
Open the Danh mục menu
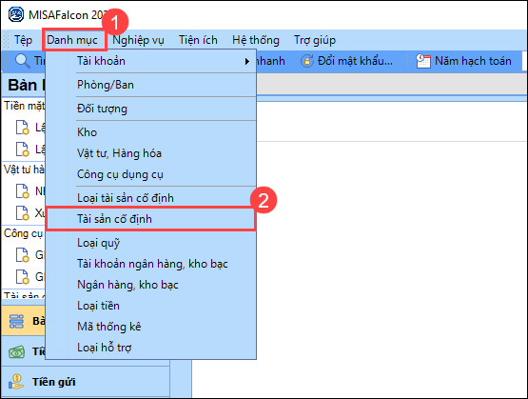click(72, 40)
